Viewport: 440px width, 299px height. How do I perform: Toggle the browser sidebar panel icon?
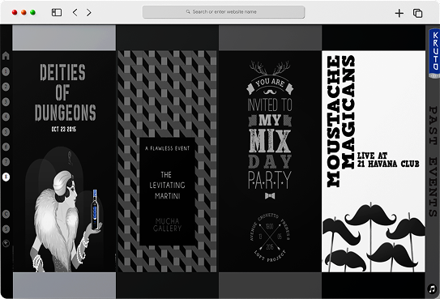coord(57,12)
